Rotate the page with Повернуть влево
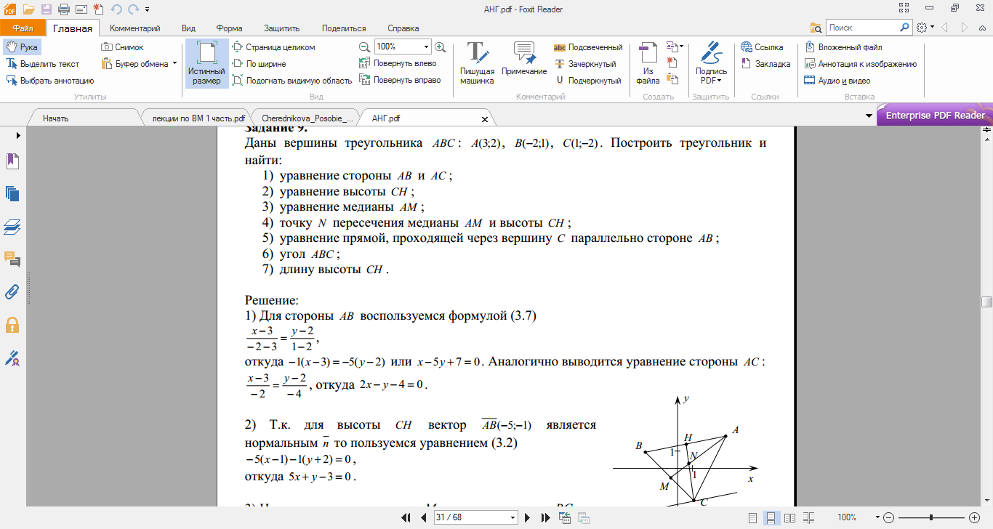Screen dimensions: 993x529 pos(398,64)
